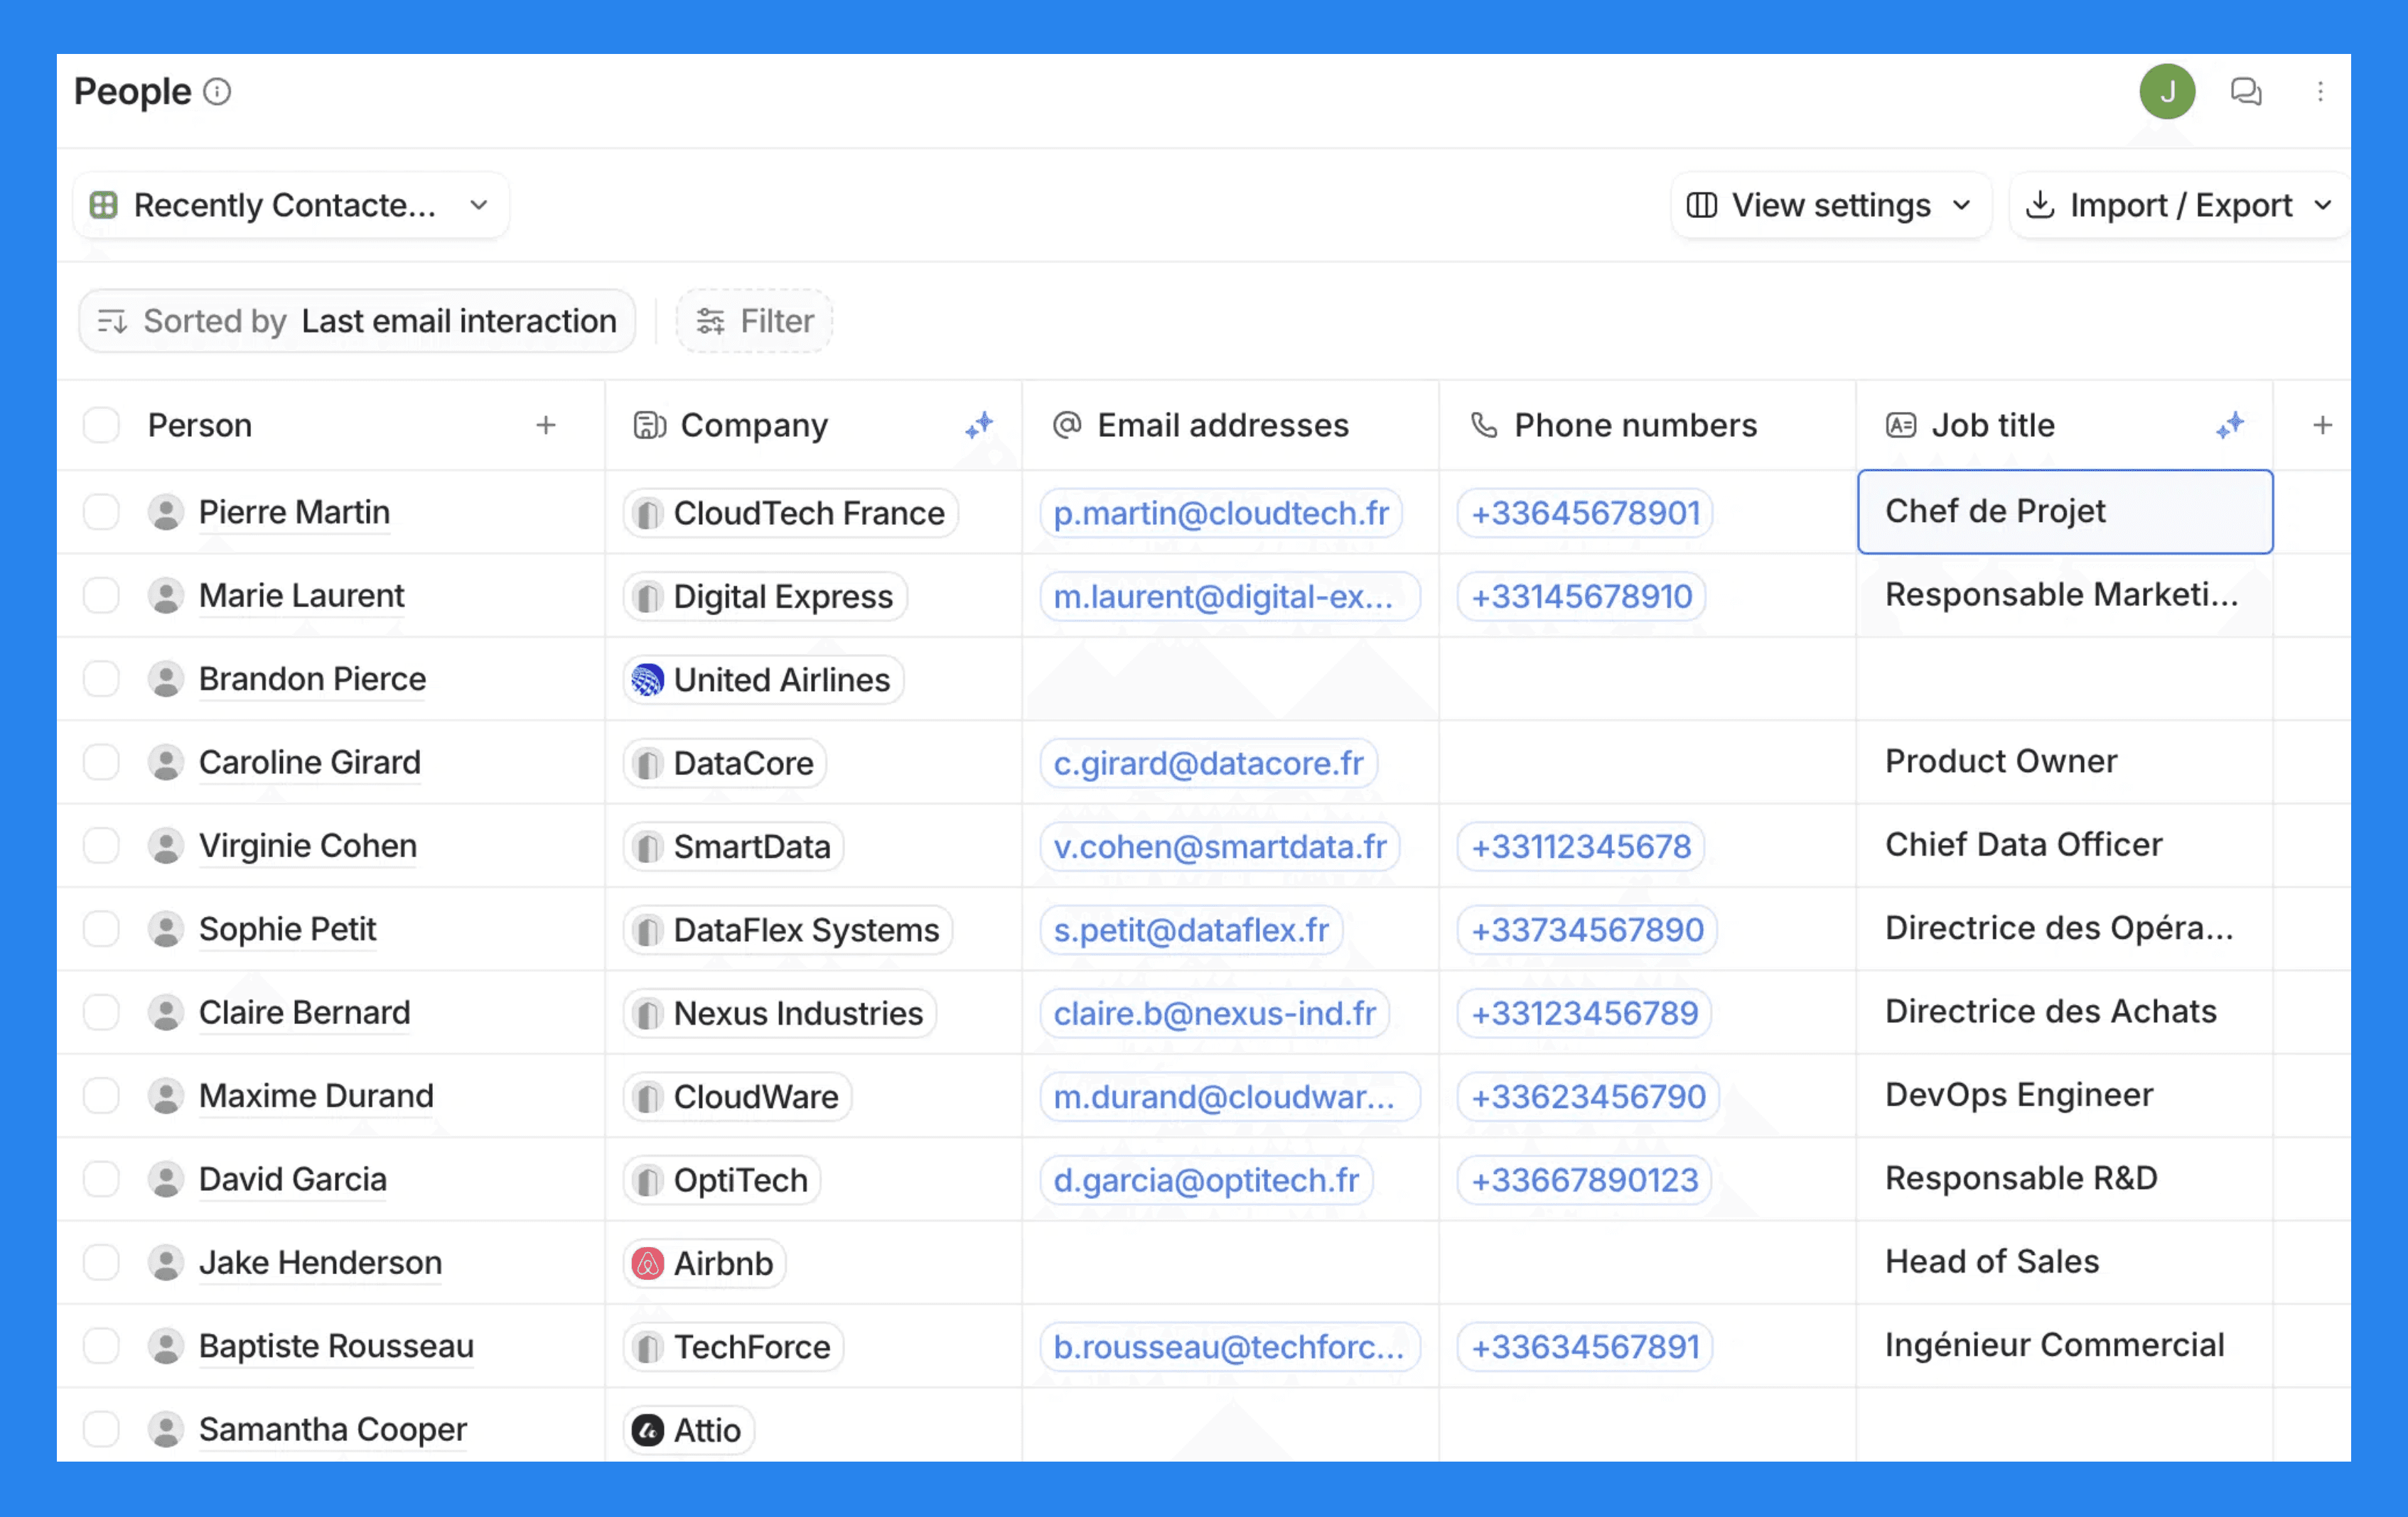Viewport: 2408px width, 1517px height.
Task: Click the plus icon in Person column header
Action: coord(545,425)
